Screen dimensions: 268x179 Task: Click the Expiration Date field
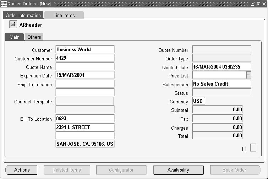tap(85, 75)
